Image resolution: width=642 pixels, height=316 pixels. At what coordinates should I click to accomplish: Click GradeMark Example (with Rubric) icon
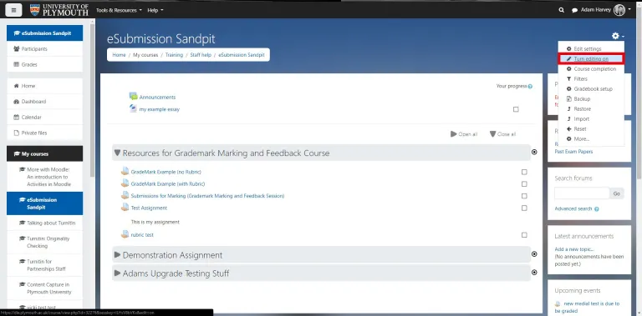[x=125, y=183]
